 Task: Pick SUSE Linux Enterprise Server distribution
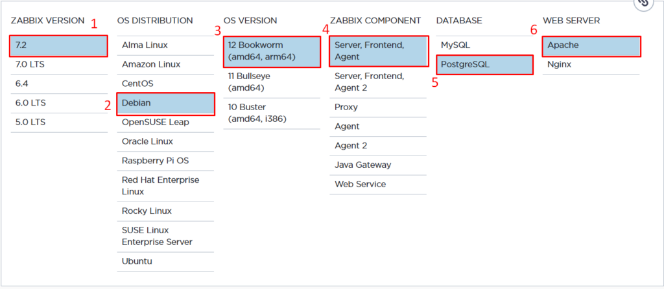(165, 236)
